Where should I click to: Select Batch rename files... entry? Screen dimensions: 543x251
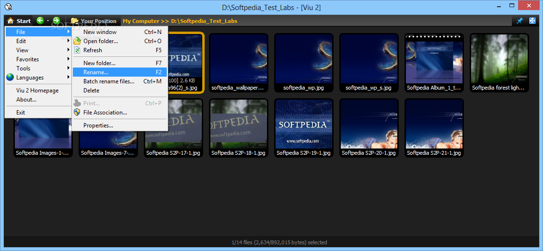coord(120,81)
